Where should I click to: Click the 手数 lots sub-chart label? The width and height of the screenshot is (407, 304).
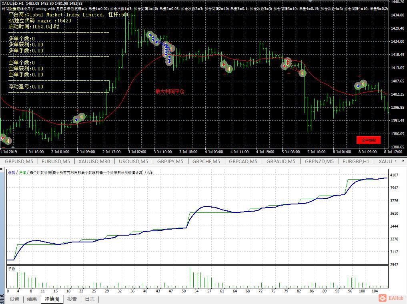(12, 269)
